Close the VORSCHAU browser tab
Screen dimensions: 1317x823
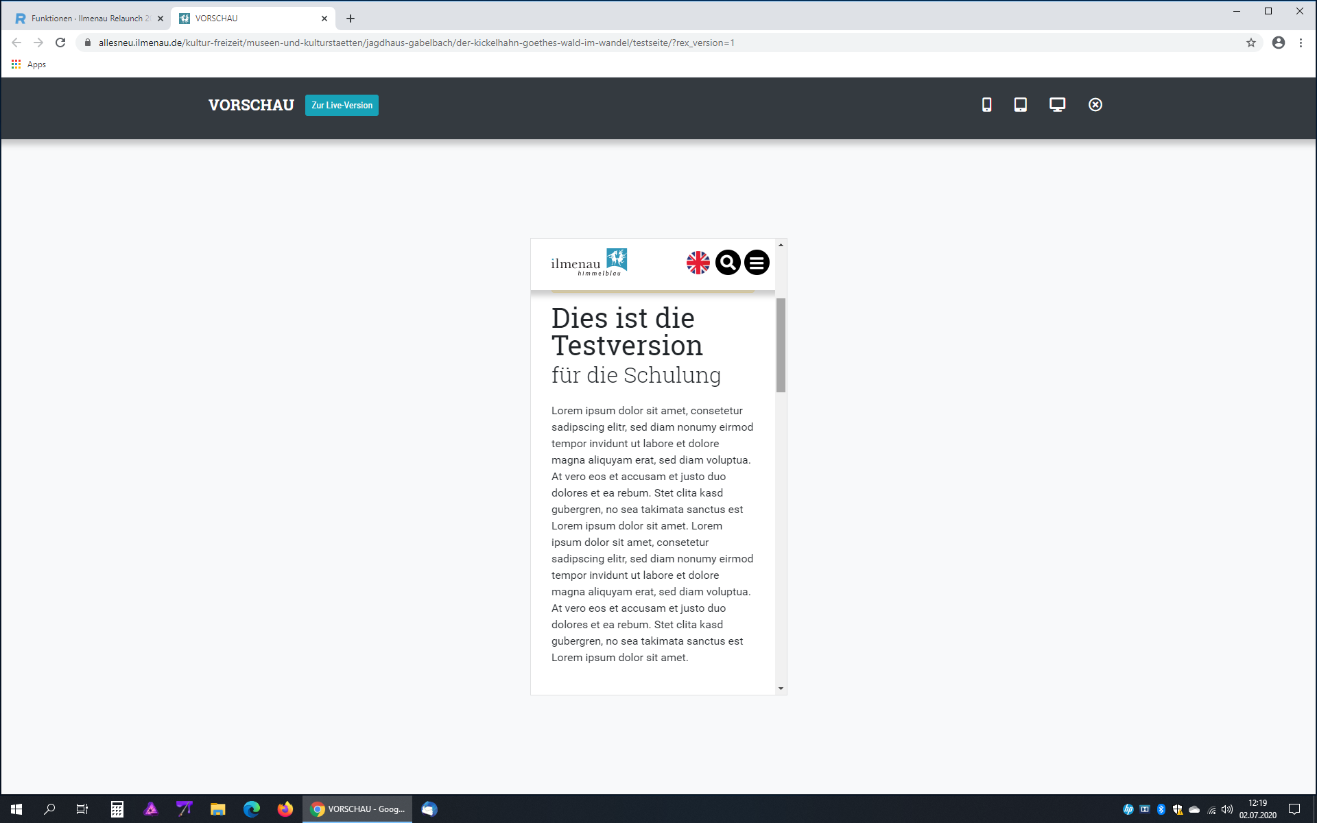click(x=324, y=19)
